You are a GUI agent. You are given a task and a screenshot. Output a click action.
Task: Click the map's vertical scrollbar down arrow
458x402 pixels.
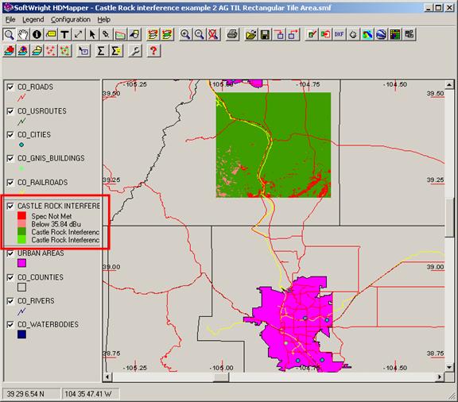coord(449,367)
